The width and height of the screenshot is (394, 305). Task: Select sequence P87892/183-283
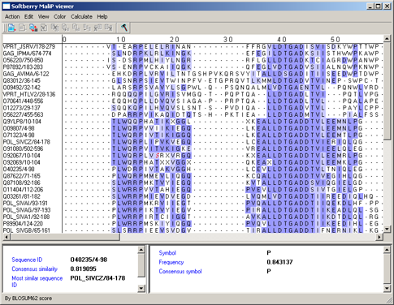23,67
